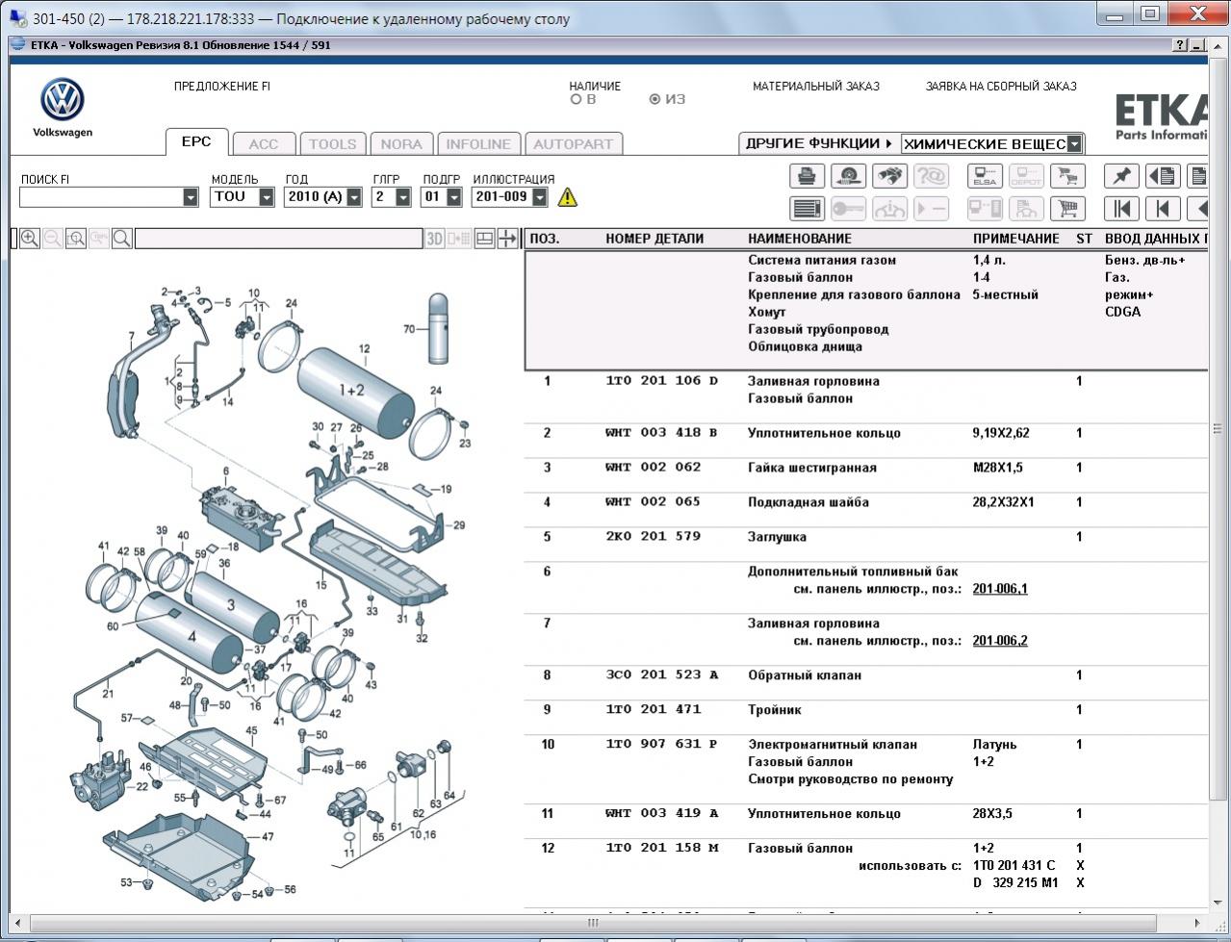This screenshot has width=1231, height=942.
Task: Select part number 1T0 201 106 D
Action: [x=662, y=381]
